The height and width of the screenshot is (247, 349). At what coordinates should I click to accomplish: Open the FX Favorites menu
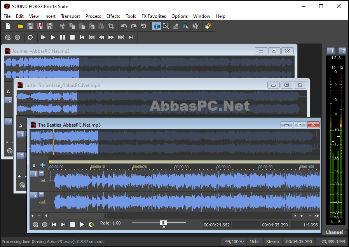(154, 16)
